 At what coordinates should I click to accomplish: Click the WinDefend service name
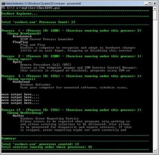(x=21, y=82)
